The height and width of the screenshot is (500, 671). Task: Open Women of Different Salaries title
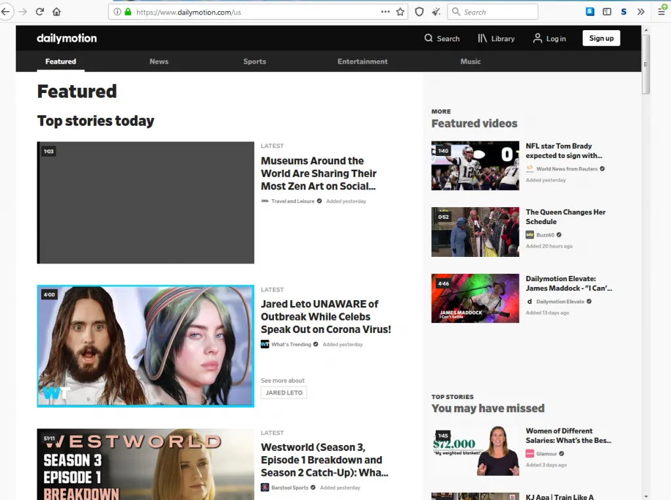pos(568,435)
